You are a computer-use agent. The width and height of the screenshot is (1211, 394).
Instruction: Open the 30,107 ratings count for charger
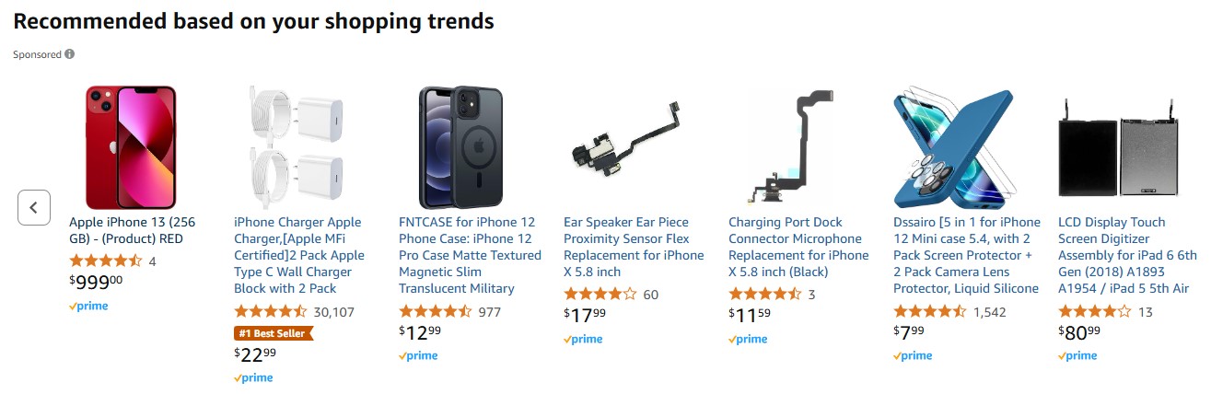pos(334,312)
